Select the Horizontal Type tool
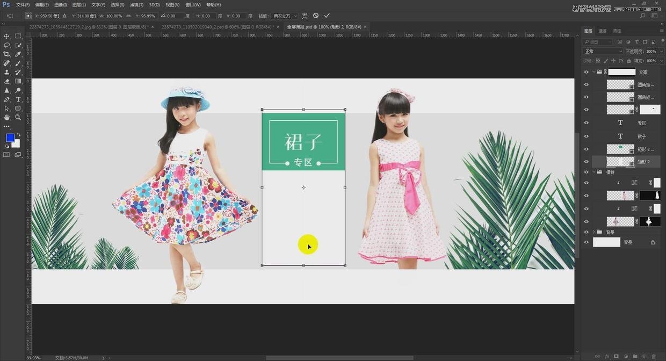Image resolution: width=666 pixels, height=361 pixels. 18,99
